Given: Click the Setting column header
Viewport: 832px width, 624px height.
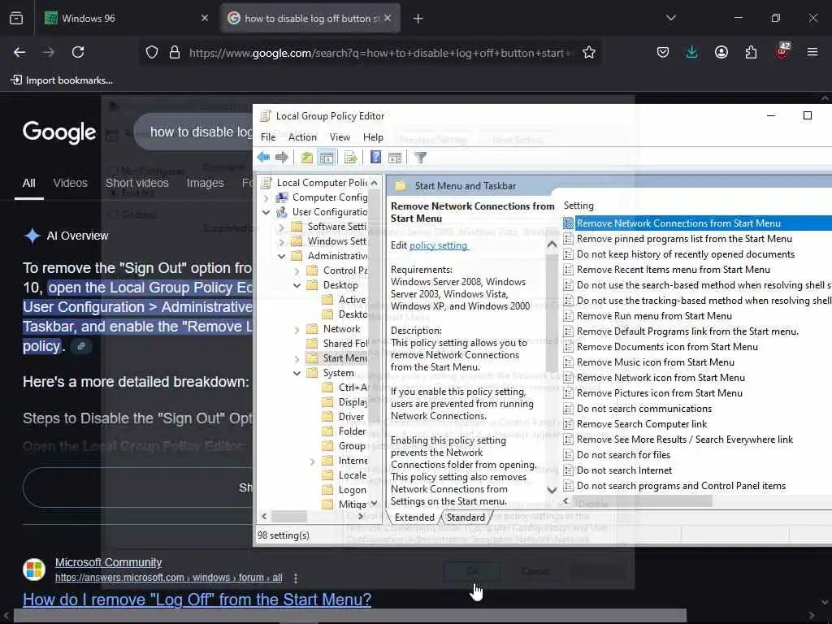Looking at the screenshot, I should pyautogui.click(x=578, y=206).
